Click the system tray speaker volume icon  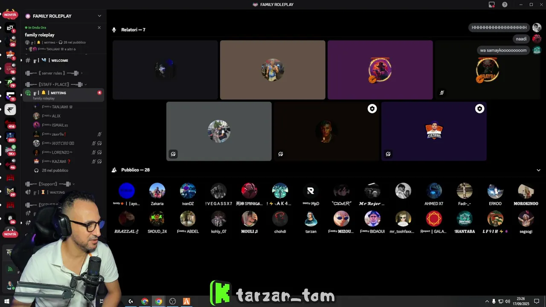coord(508,301)
